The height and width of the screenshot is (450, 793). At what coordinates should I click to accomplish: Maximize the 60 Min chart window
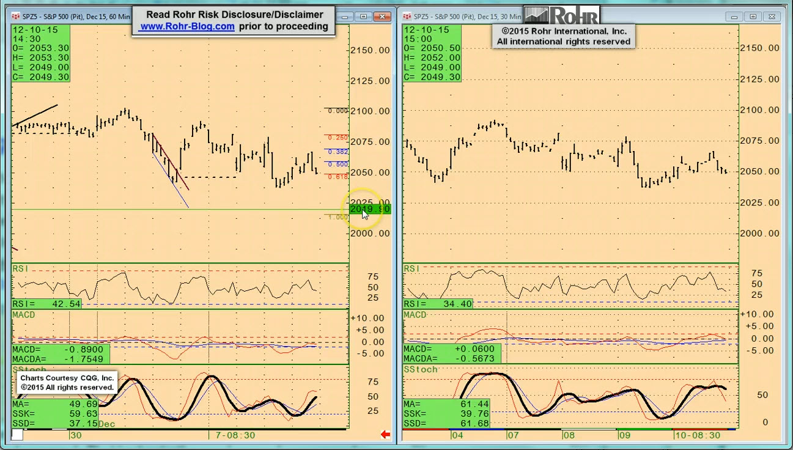click(x=364, y=17)
